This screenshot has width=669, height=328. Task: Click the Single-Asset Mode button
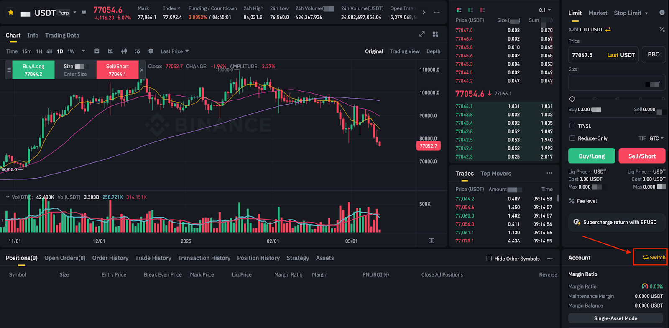[615, 318]
